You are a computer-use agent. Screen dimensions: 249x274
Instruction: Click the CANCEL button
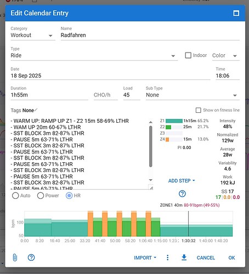(206, 258)
